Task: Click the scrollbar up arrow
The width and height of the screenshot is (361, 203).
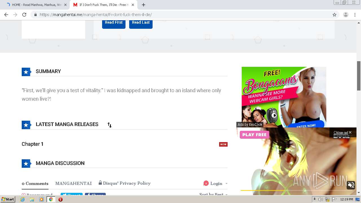Action: point(359,22)
